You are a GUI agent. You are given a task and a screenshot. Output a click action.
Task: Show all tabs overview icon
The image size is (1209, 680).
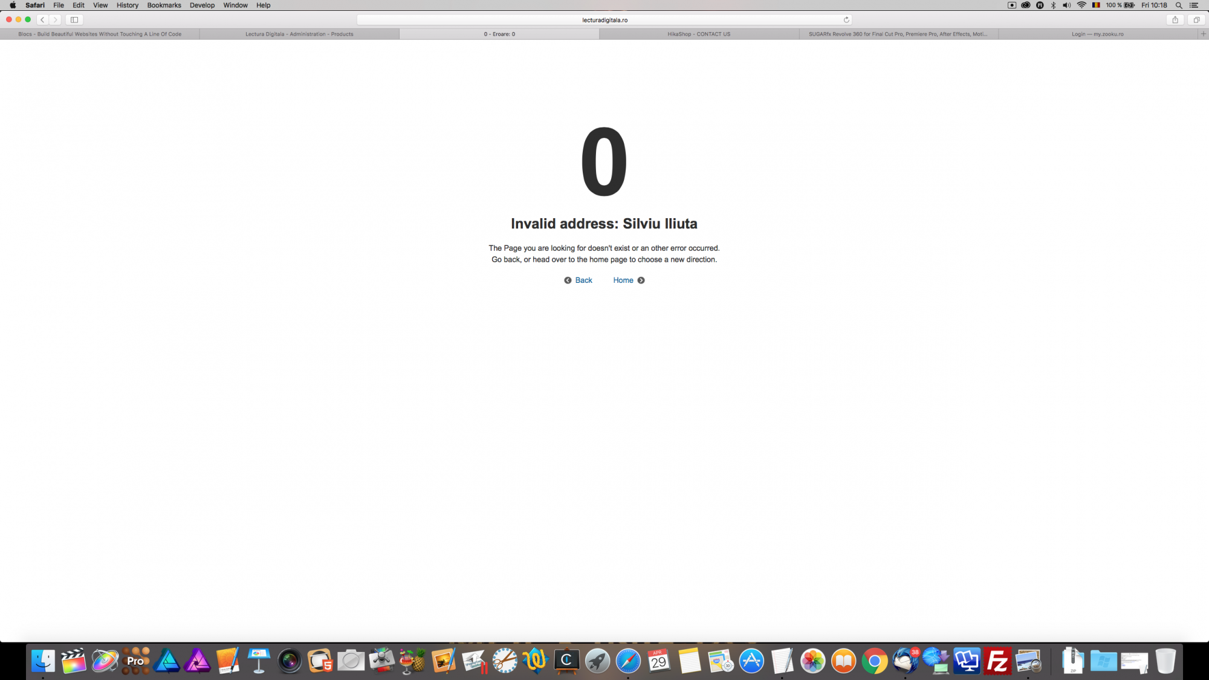pyautogui.click(x=1196, y=20)
